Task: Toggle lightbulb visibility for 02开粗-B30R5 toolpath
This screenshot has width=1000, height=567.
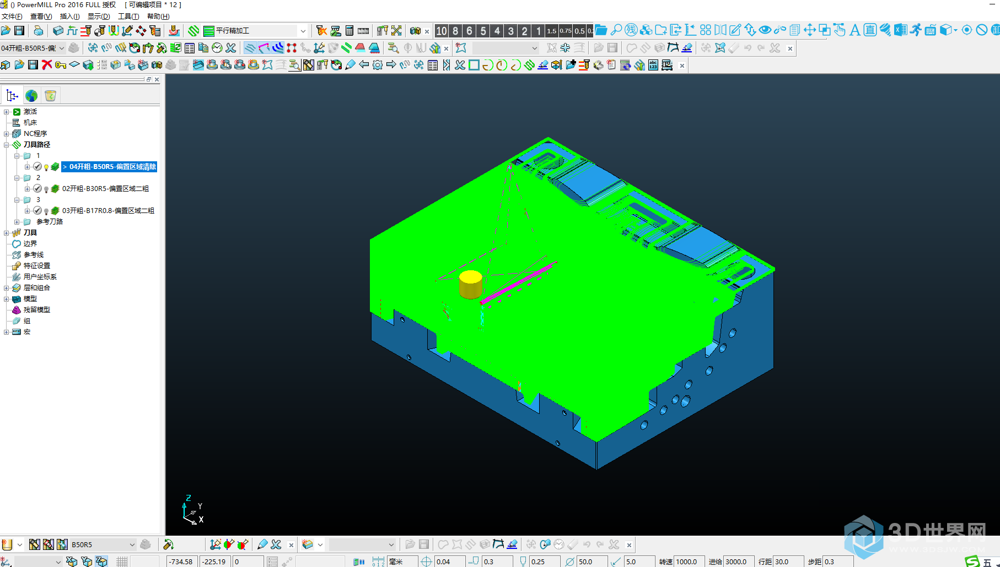Action: [x=46, y=189]
